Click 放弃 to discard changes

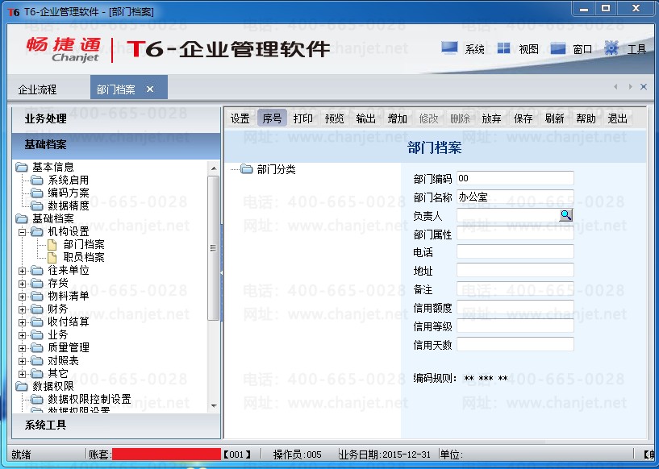click(x=491, y=118)
